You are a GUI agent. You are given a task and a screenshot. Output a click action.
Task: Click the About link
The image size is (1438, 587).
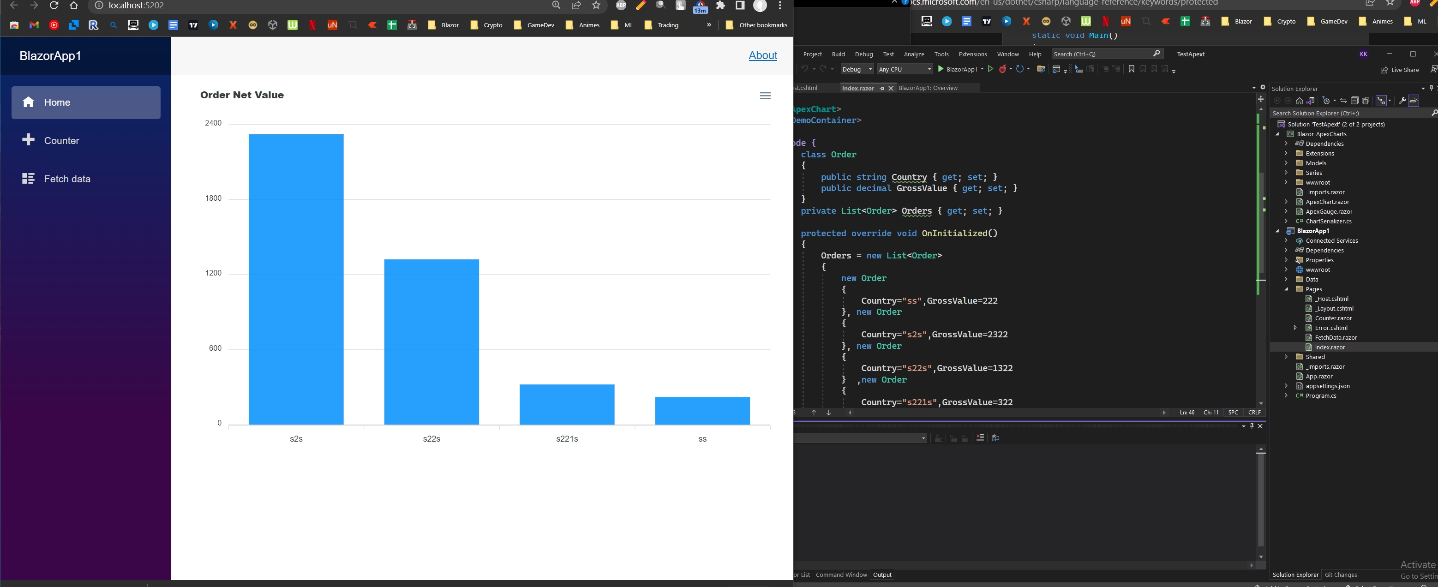coord(762,55)
